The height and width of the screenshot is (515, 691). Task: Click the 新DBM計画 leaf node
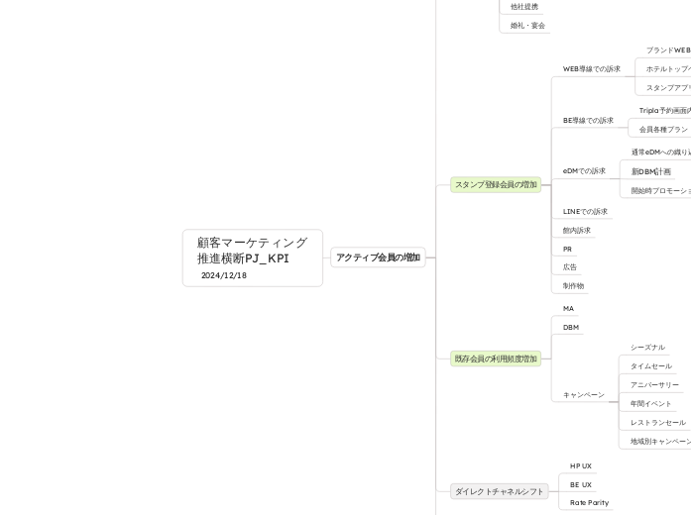click(651, 171)
